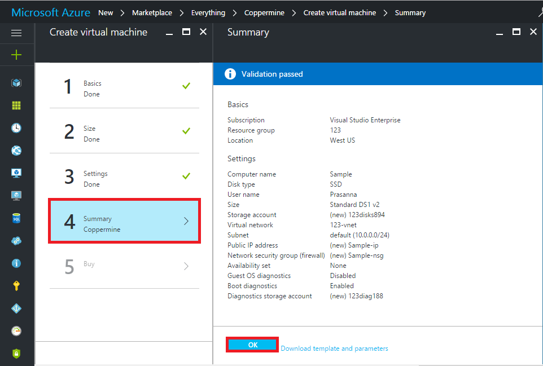The image size is (543, 366).
Task: Open the clock Recent sidebar icon
Action: pyautogui.click(x=16, y=128)
